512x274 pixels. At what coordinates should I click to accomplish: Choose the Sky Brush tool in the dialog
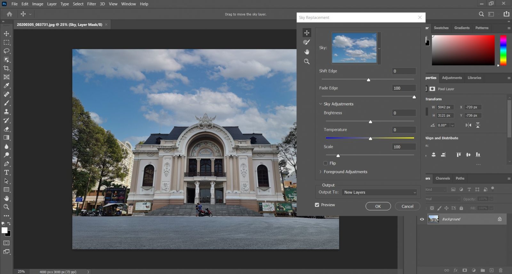pyautogui.click(x=307, y=42)
